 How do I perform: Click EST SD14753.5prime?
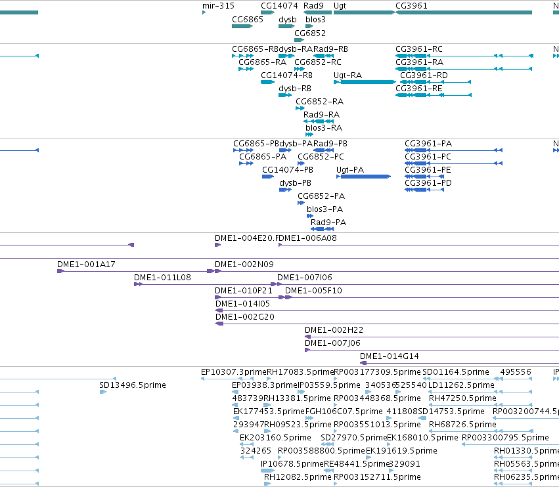pyautogui.click(x=451, y=412)
